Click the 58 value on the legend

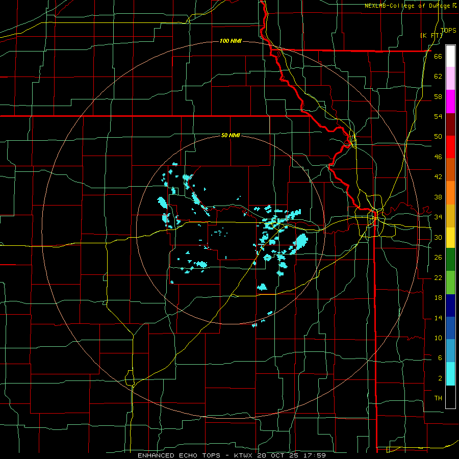(438, 96)
